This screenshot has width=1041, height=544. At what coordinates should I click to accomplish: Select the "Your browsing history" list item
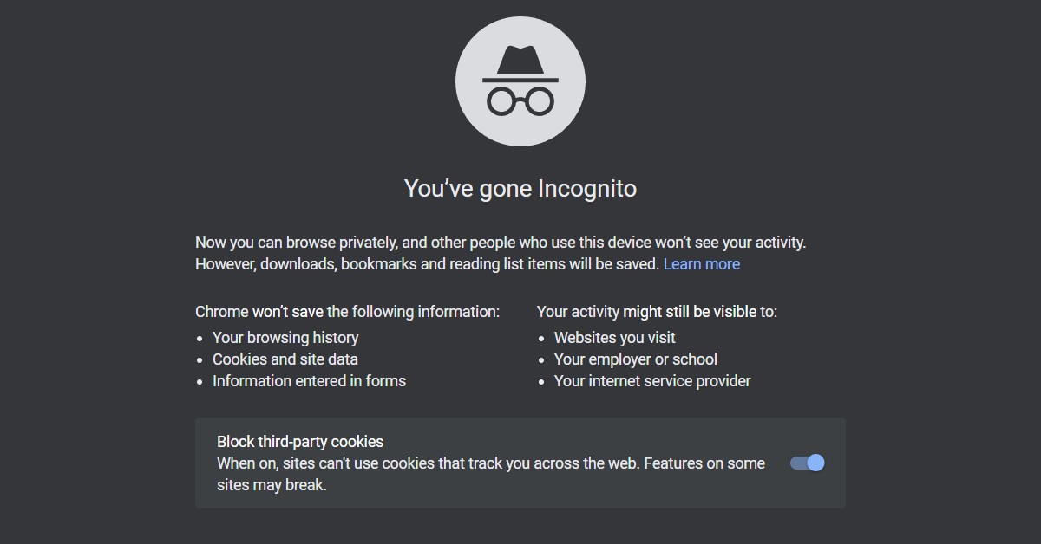[x=285, y=338]
